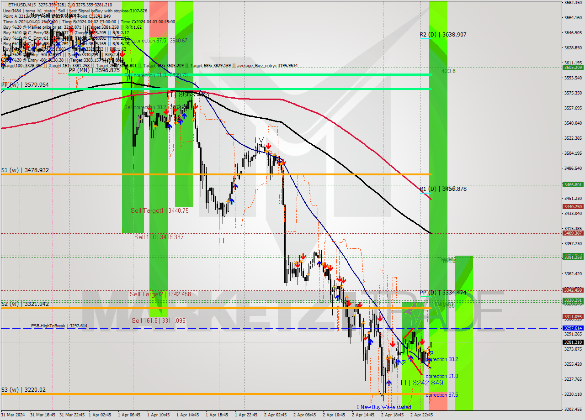Screen dimensions: 585x420
Task: Click the '2 Apr 10:45' time axis label
Action: click(x=334, y=415)
